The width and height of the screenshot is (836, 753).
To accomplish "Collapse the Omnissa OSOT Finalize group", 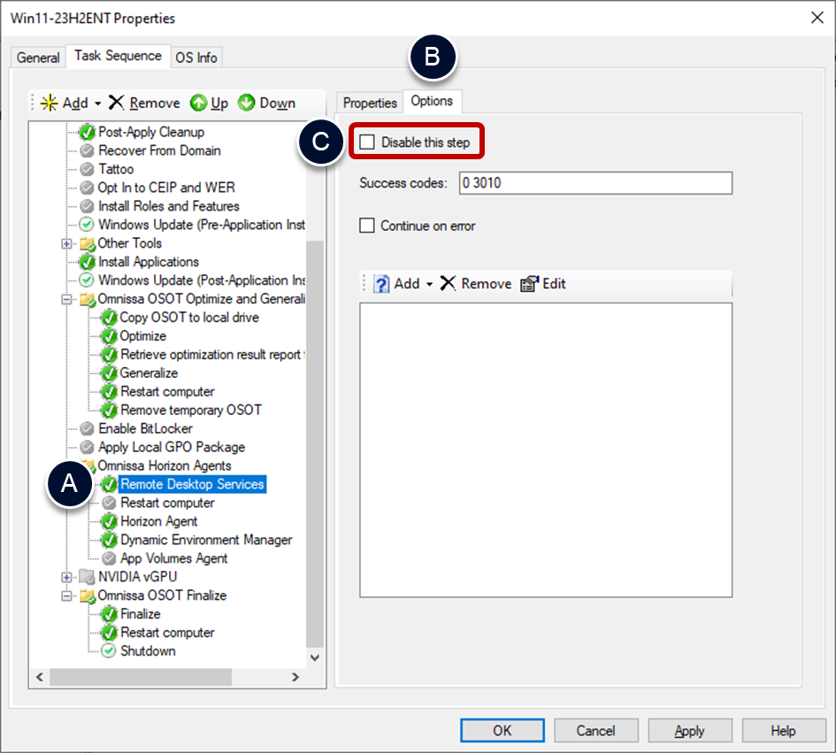I will point(66,595).
